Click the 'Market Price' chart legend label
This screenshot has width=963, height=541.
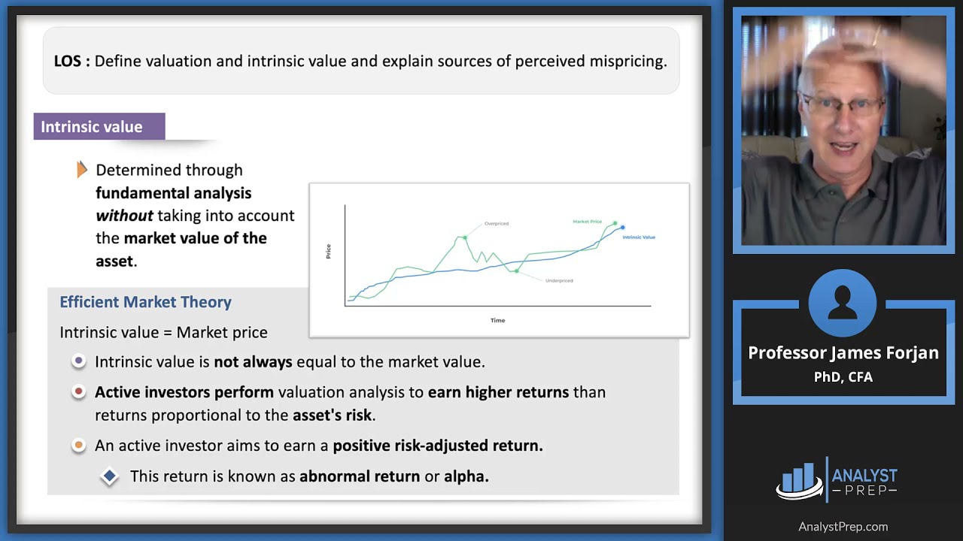587,222
